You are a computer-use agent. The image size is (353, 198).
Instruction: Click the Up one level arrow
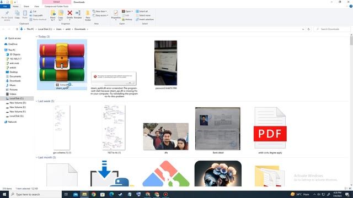click(x=17, y=29)
